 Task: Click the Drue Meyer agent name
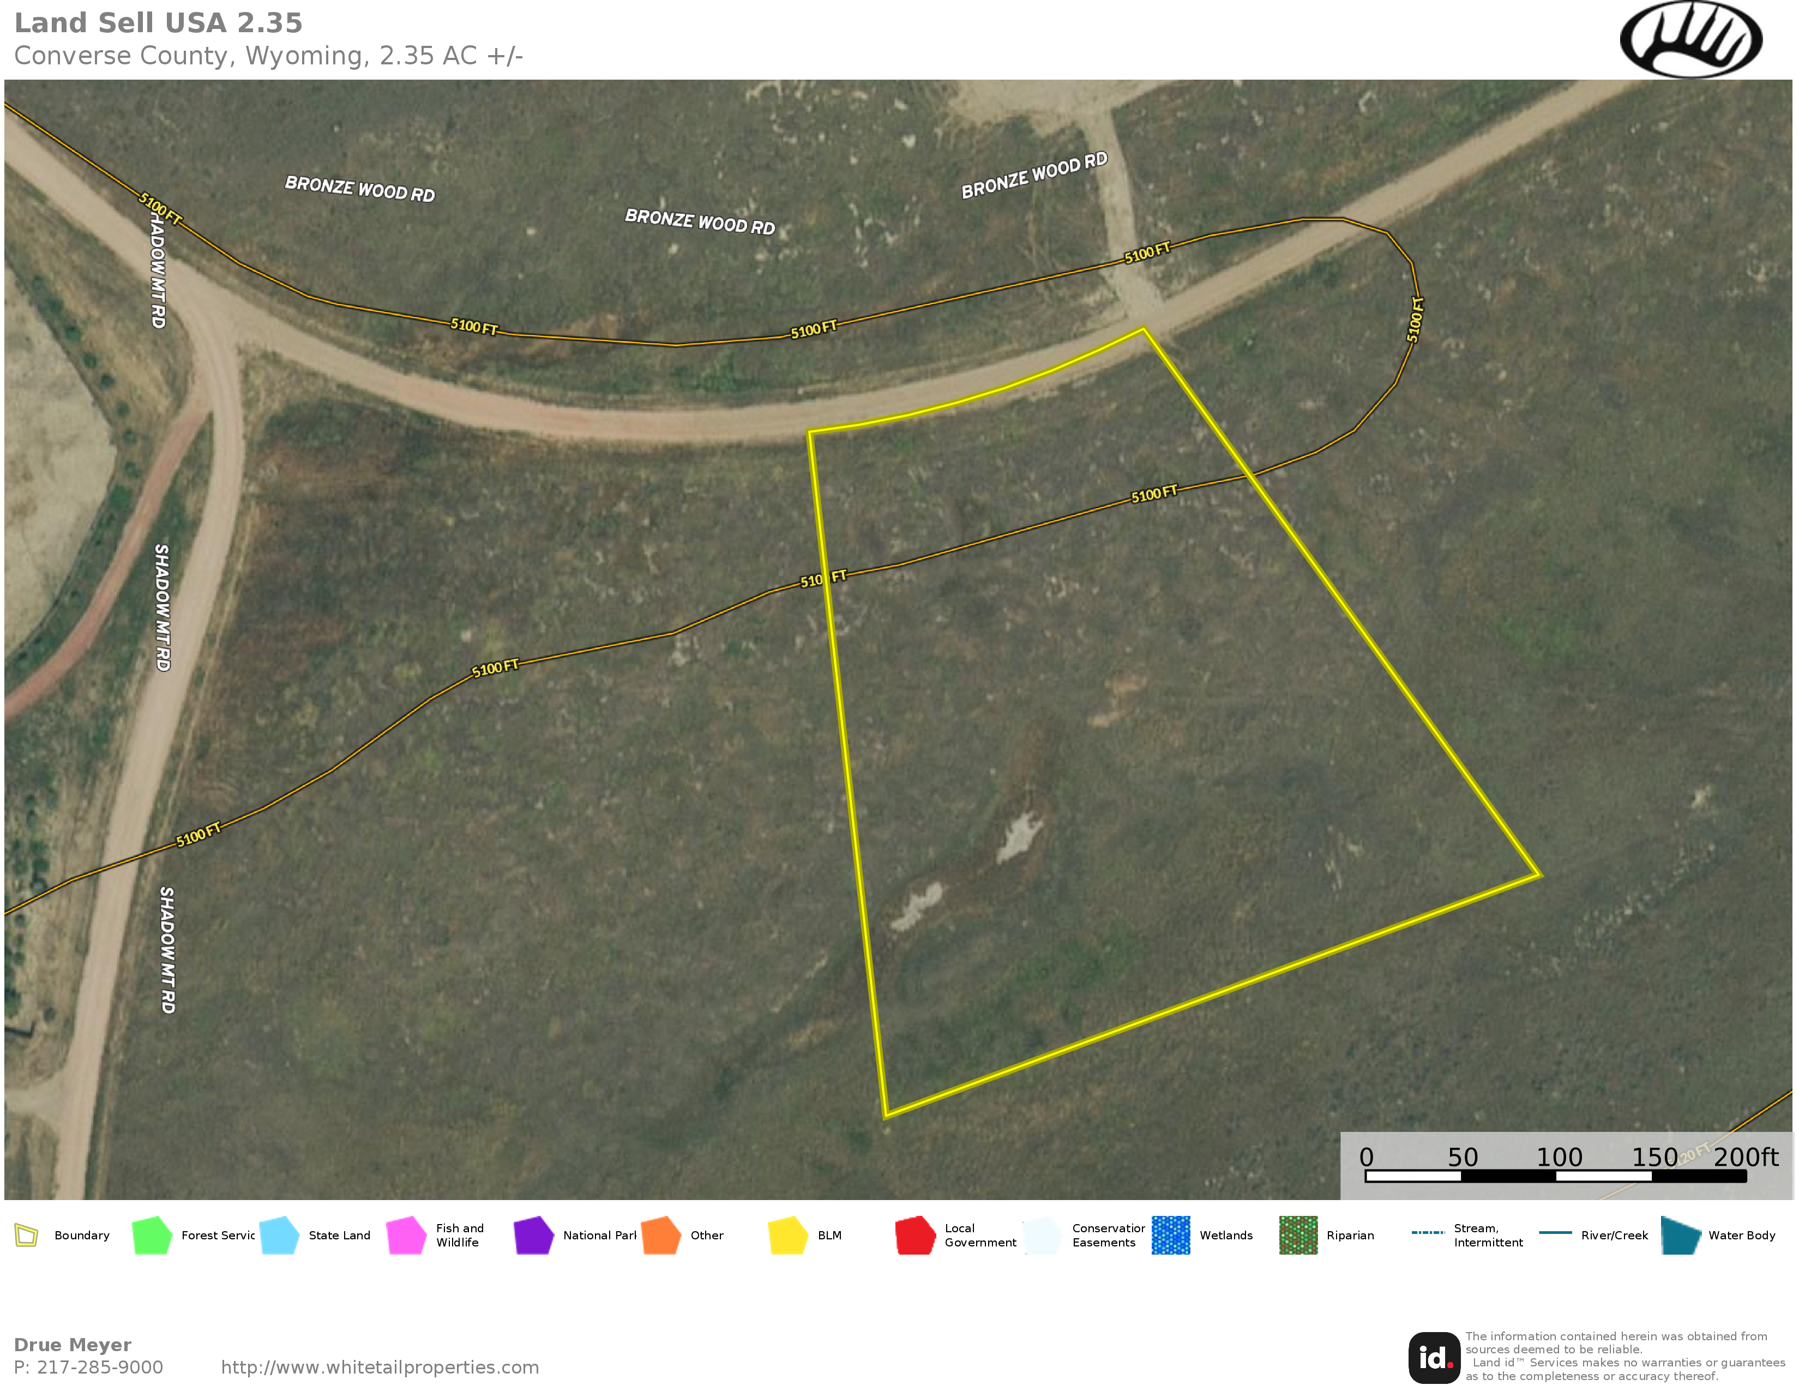(73, 1345)
